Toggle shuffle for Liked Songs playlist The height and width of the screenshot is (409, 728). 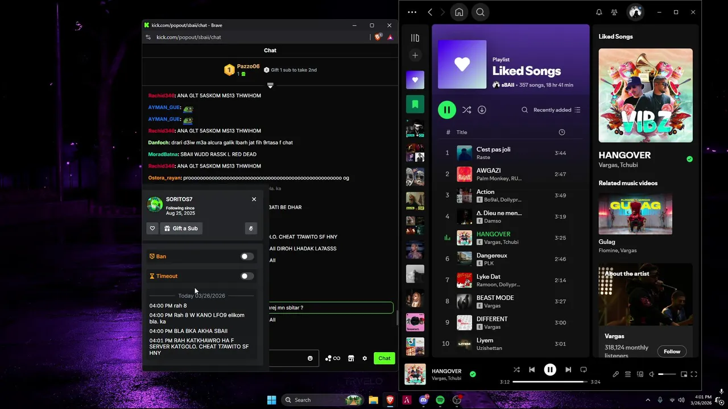pyautogui.click(x=466, y=110)
